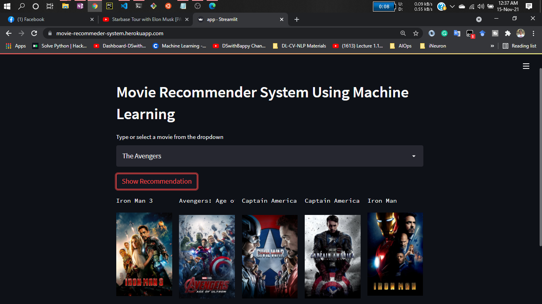Reload the current page
This screenshot has height=304, width=542.
tap(34, 33)
